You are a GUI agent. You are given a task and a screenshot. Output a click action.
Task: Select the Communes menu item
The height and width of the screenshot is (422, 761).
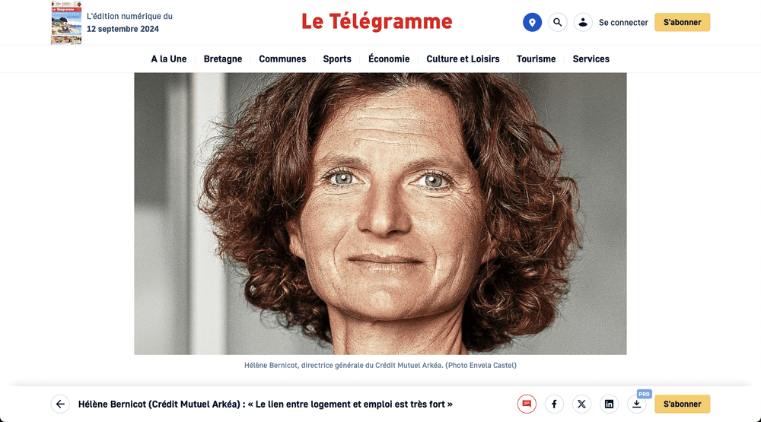[282, 59]
